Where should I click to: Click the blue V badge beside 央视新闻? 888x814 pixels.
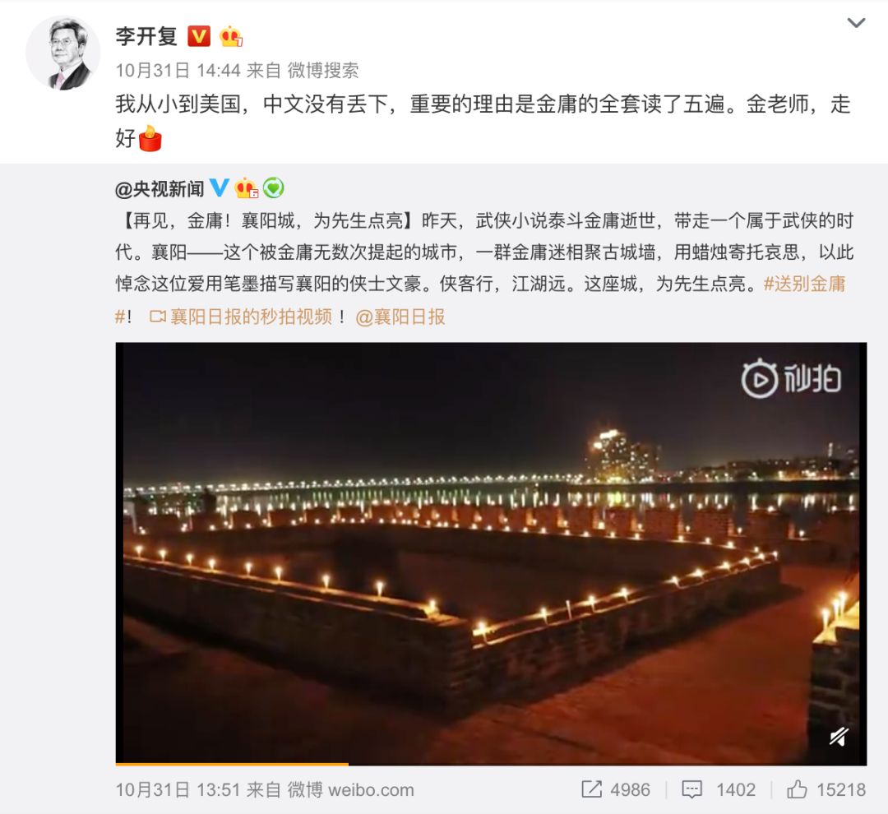[220, 187]
